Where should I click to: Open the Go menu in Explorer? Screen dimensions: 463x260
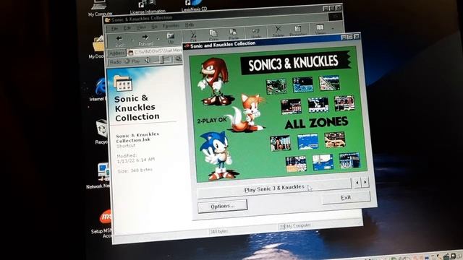154,27
